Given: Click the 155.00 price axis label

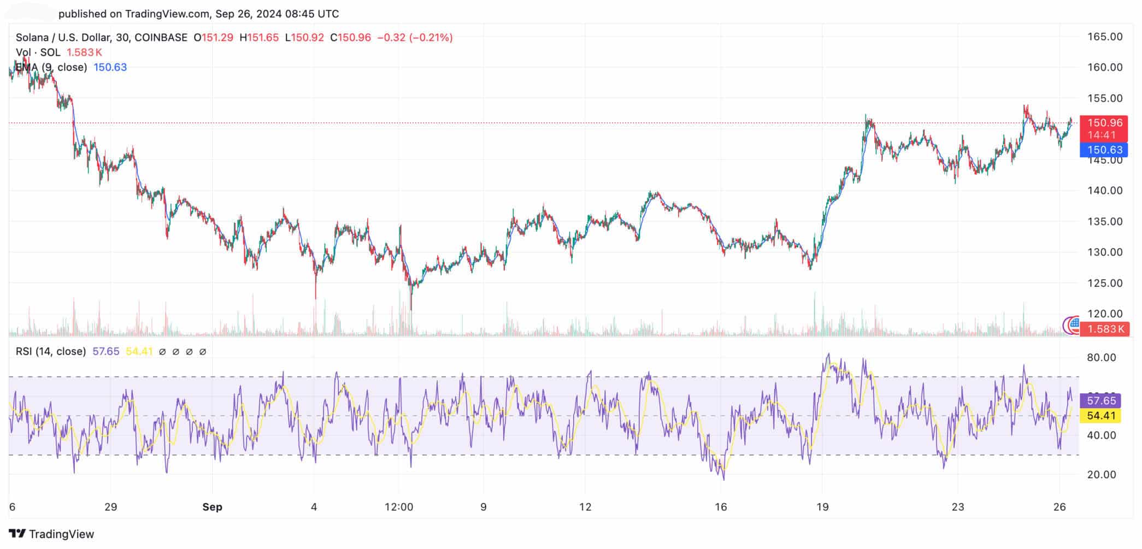Looking at the screenshot, I should [x=1105, y=98].
